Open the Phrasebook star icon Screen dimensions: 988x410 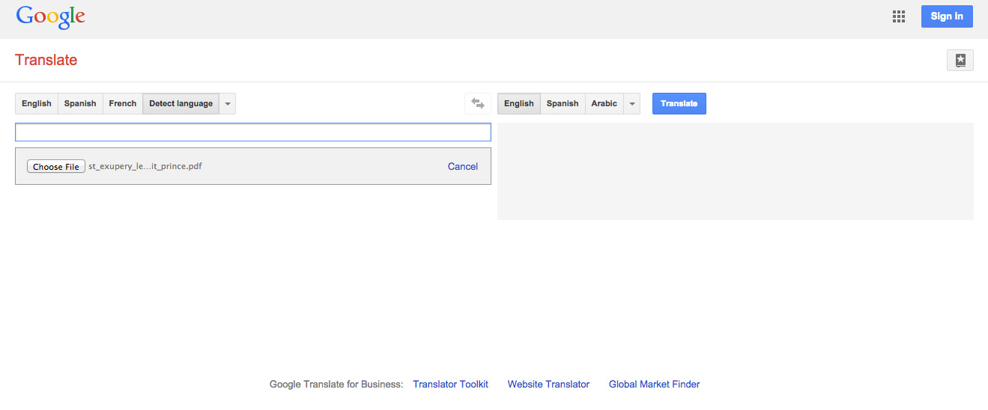[960, 61]
